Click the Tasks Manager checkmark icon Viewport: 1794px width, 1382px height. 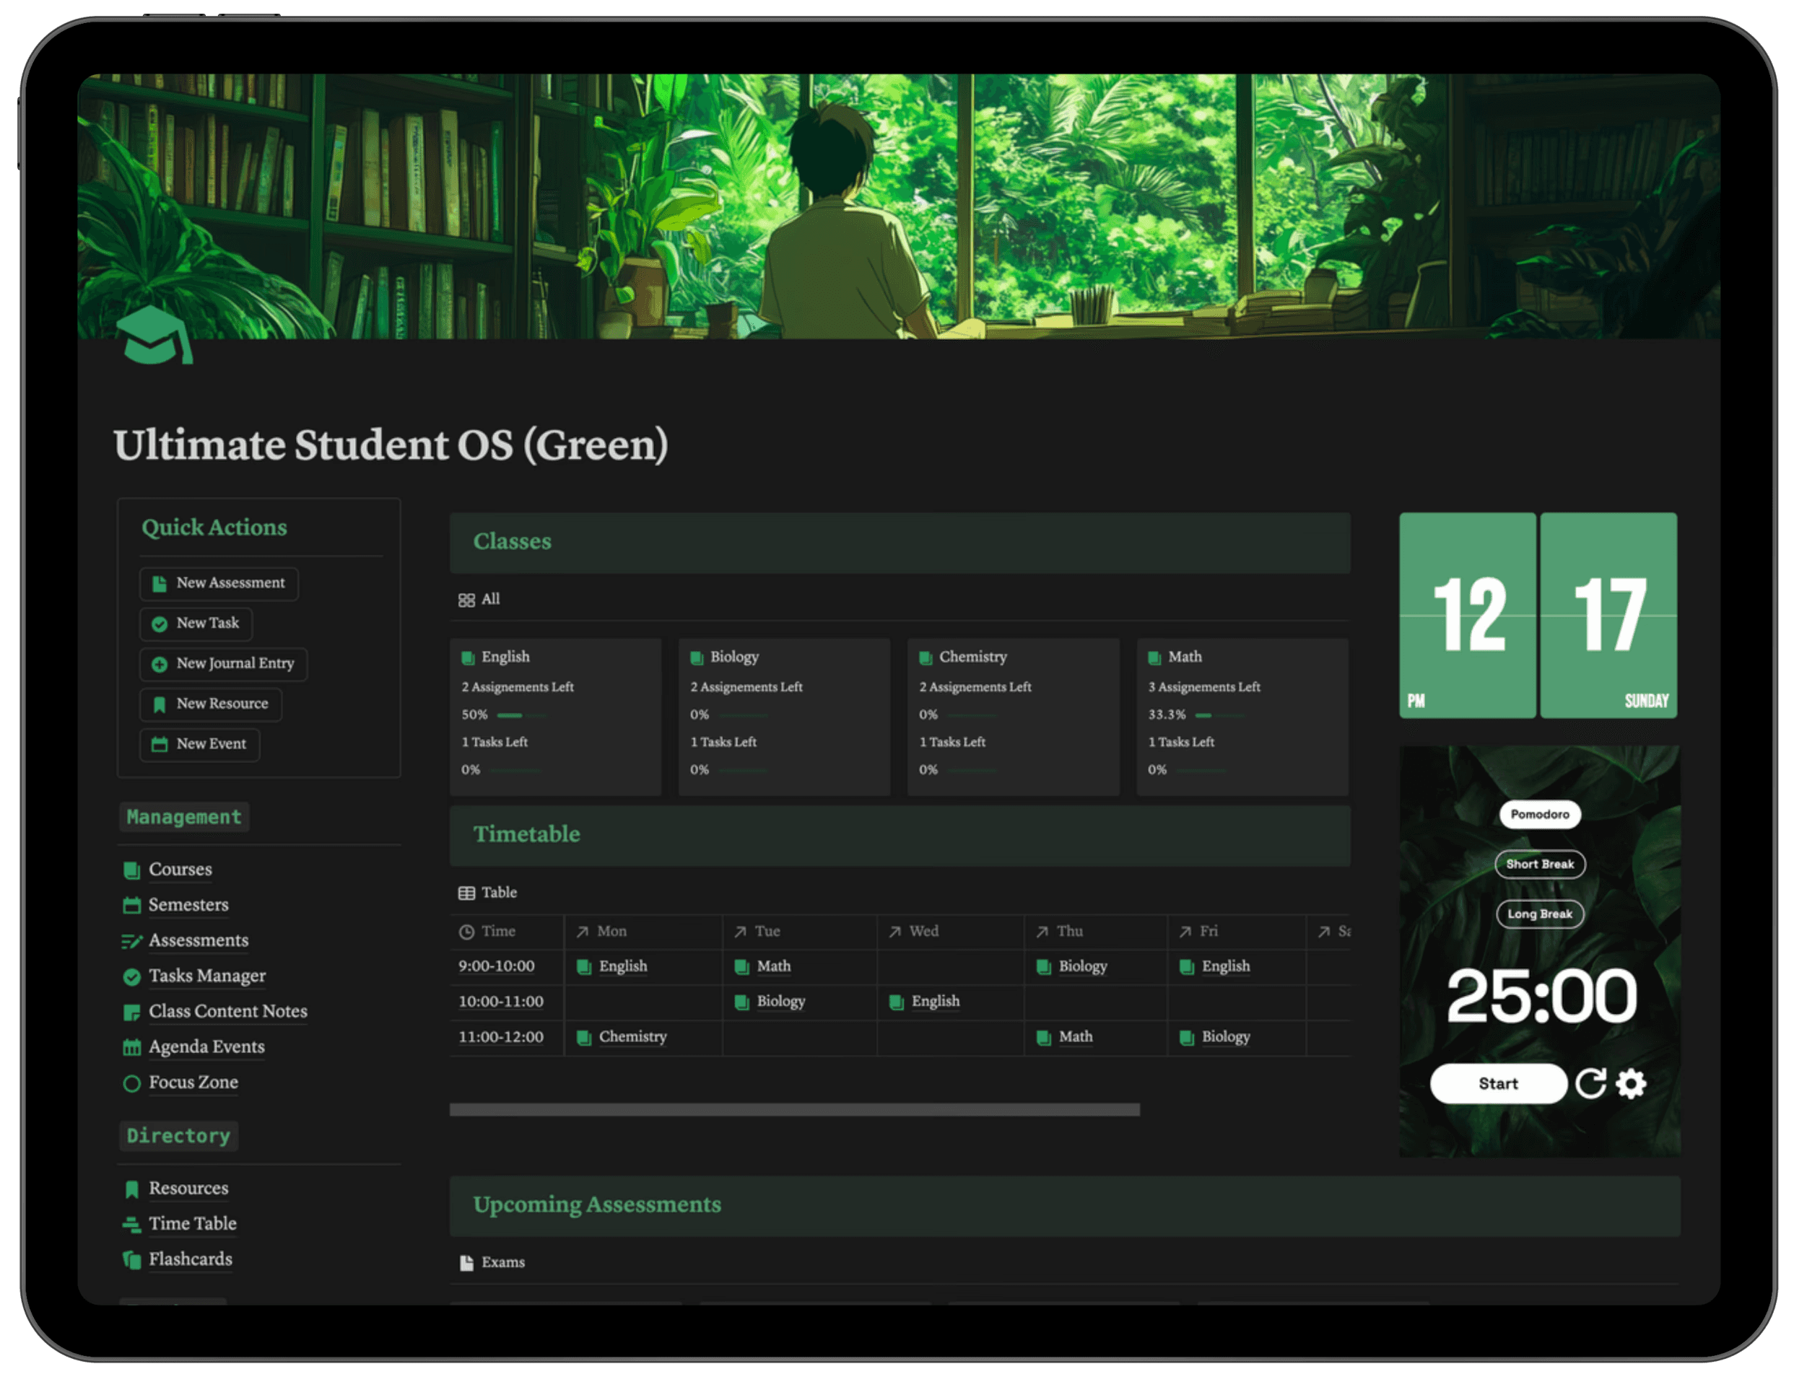[x=132, y=977]
